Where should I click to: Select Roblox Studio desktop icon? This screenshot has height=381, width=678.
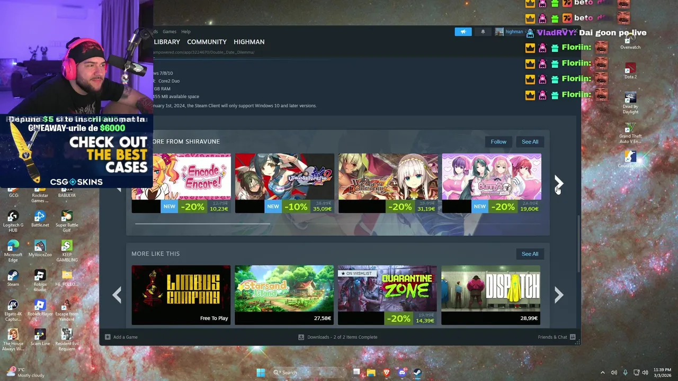40,280
